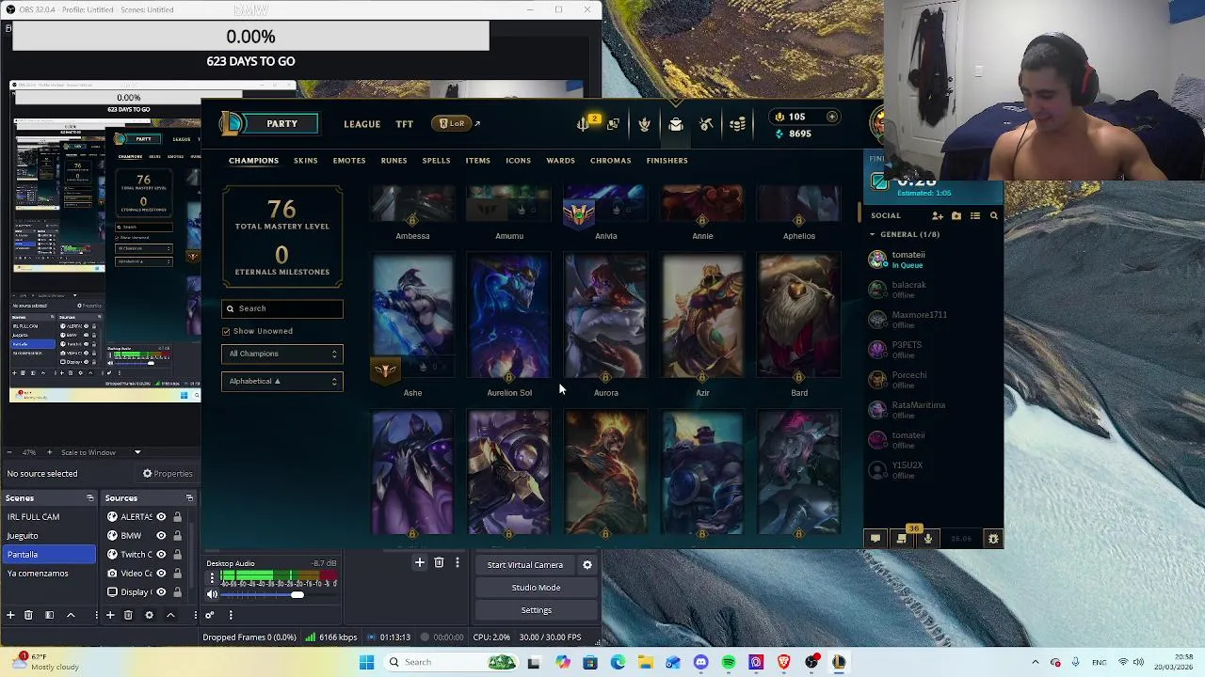Open the chat bubble icon in League client
Viewport: 1205px width, 677px height.
coord(876,539)
